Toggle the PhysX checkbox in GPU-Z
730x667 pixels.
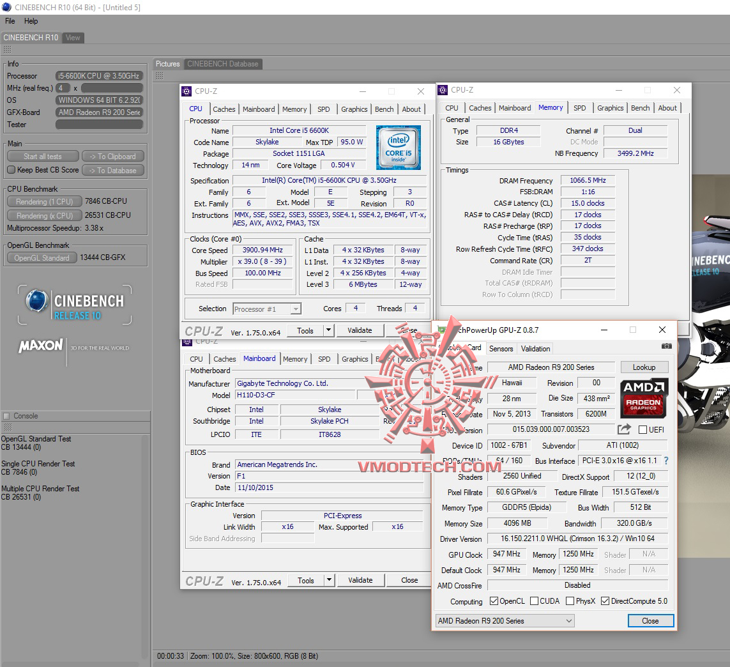pyautogui.click(x=570, y=601)
